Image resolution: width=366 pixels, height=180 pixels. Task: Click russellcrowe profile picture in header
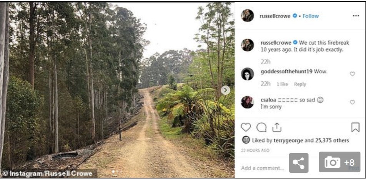coord(247,16)
